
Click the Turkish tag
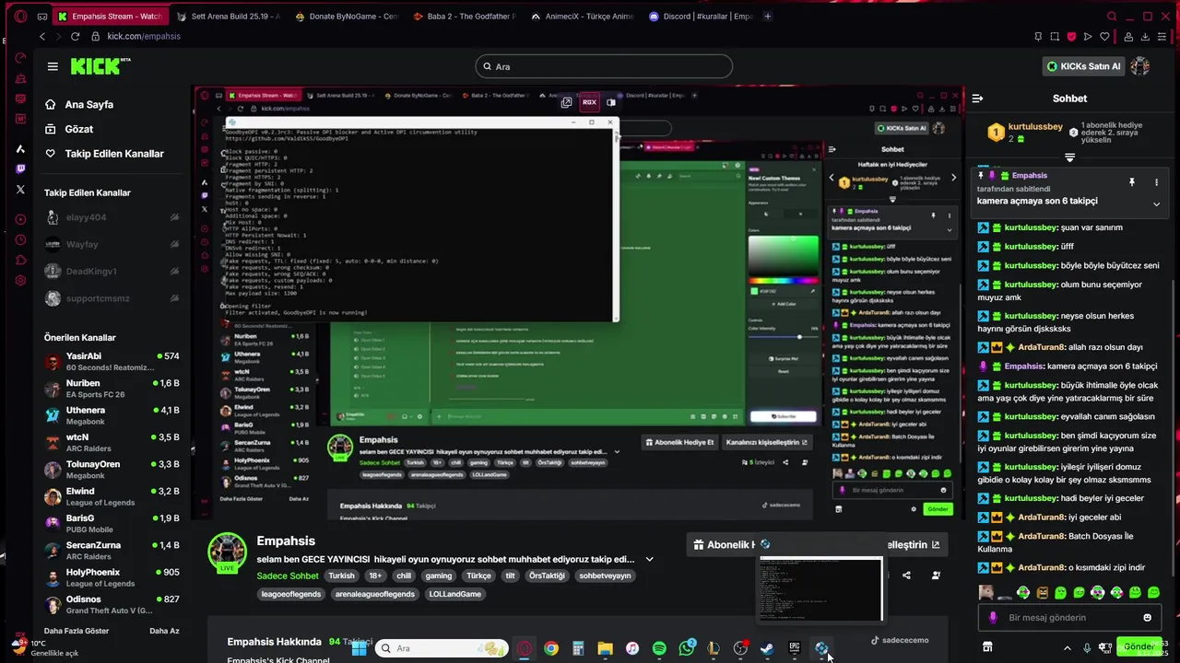coord(341,576)
